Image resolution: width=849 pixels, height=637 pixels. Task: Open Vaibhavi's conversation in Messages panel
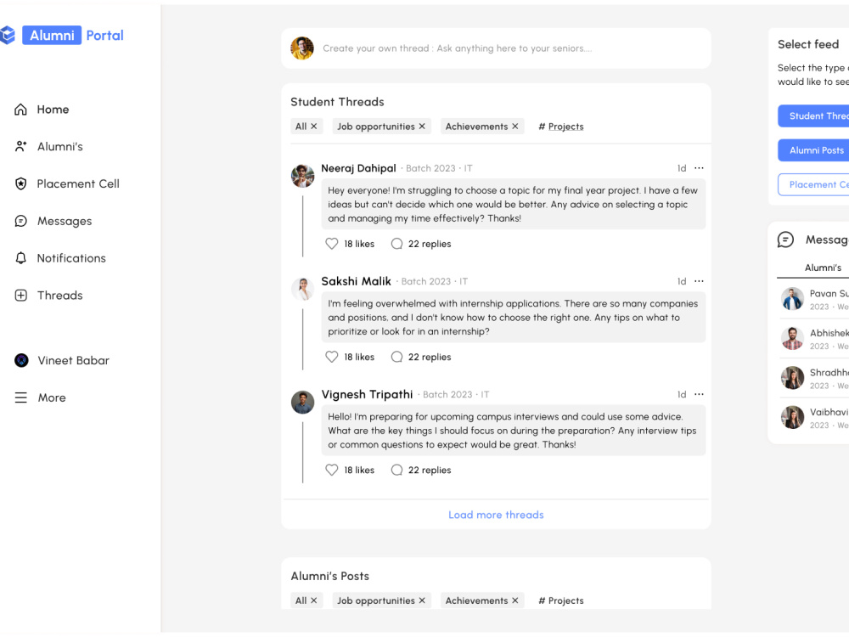814,418
